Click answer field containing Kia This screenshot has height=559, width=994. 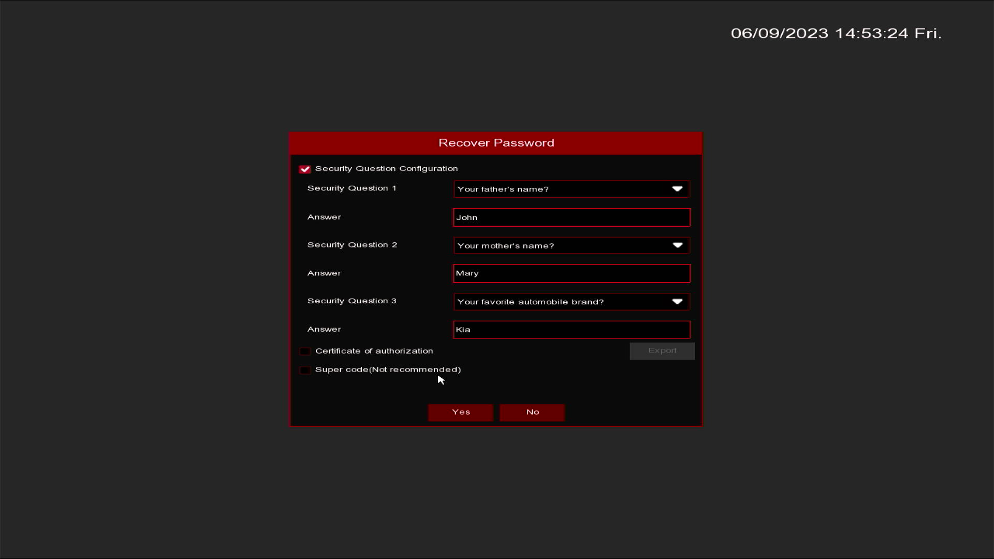pos(572,330)
